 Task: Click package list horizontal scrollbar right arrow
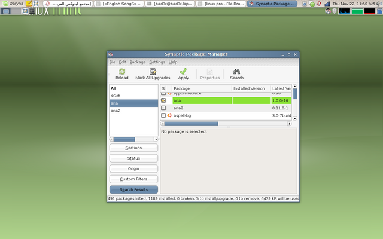click(x=290, y=124)
